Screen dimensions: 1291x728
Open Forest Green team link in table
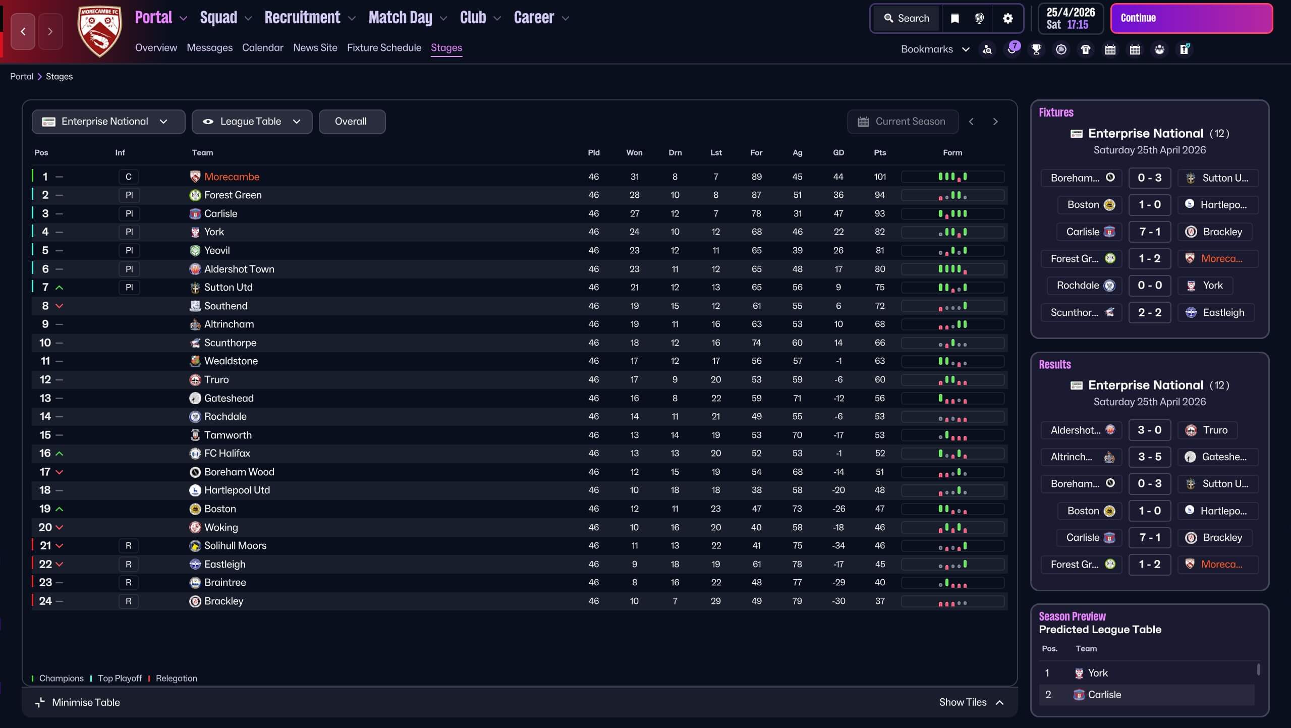[233, 195]
